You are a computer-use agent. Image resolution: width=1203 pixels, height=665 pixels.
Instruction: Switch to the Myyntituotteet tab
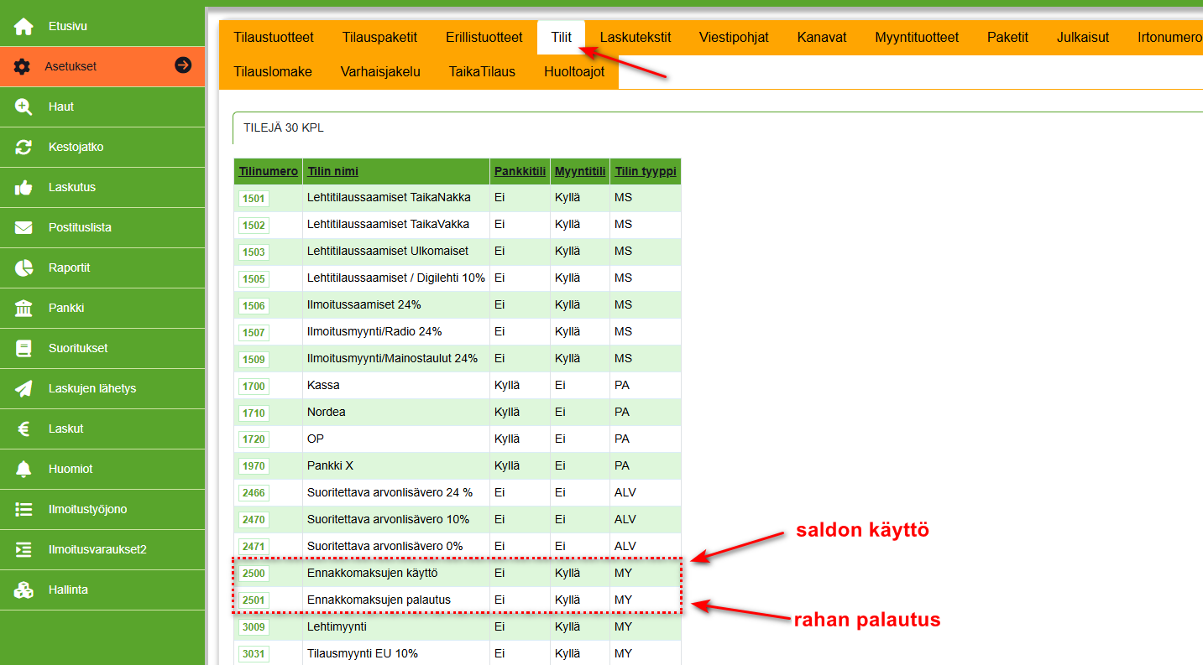[917, 38]
